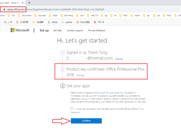Click the whois toolbar icon

[x=49, y=22]
